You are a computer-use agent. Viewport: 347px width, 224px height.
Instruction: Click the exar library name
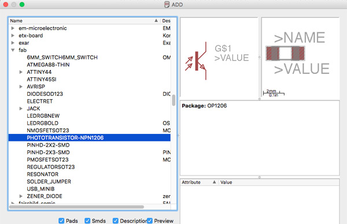tap(24, 43)
